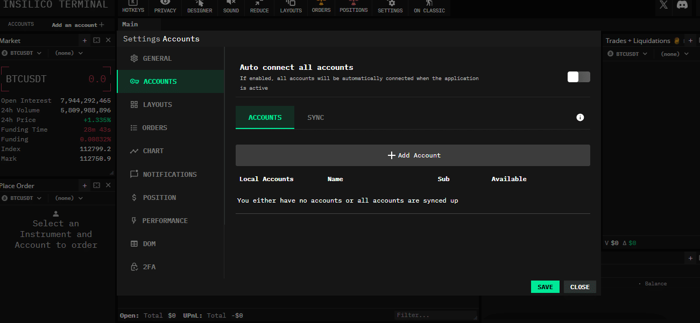Click the Balance column label
The image size is (700, 323).
click(x=656, y=284)
